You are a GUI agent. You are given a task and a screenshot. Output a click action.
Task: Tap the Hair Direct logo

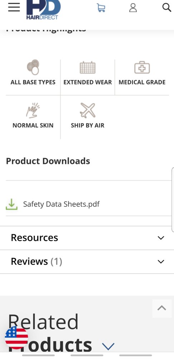(43, 10)
